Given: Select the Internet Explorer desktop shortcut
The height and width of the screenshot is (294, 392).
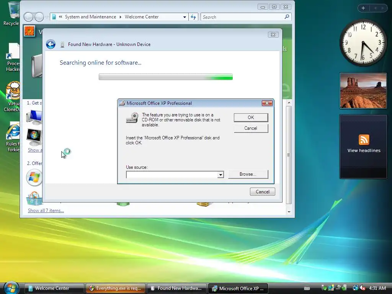Looking at the screenshot, I should (13, 137).
